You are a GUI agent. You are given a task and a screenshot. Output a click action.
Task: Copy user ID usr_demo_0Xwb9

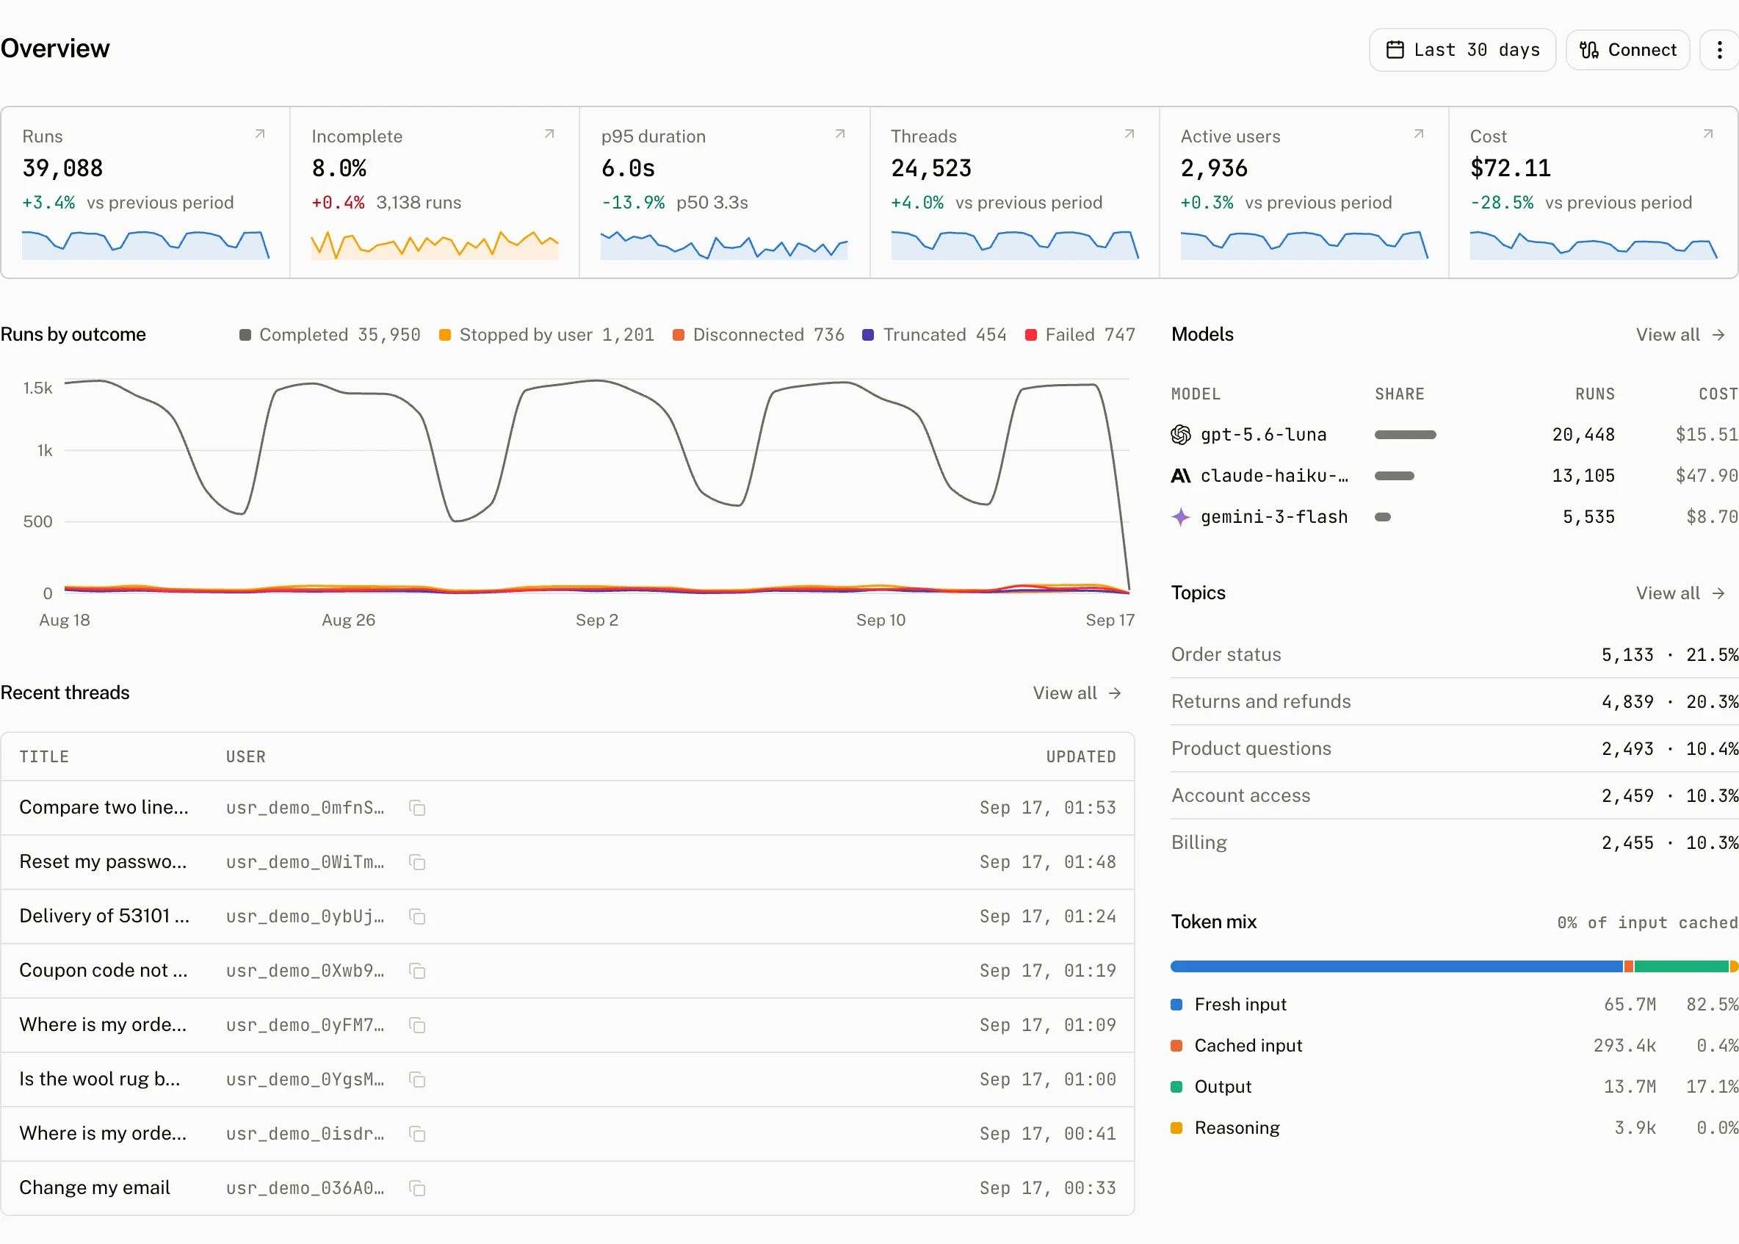click(418, 971)
